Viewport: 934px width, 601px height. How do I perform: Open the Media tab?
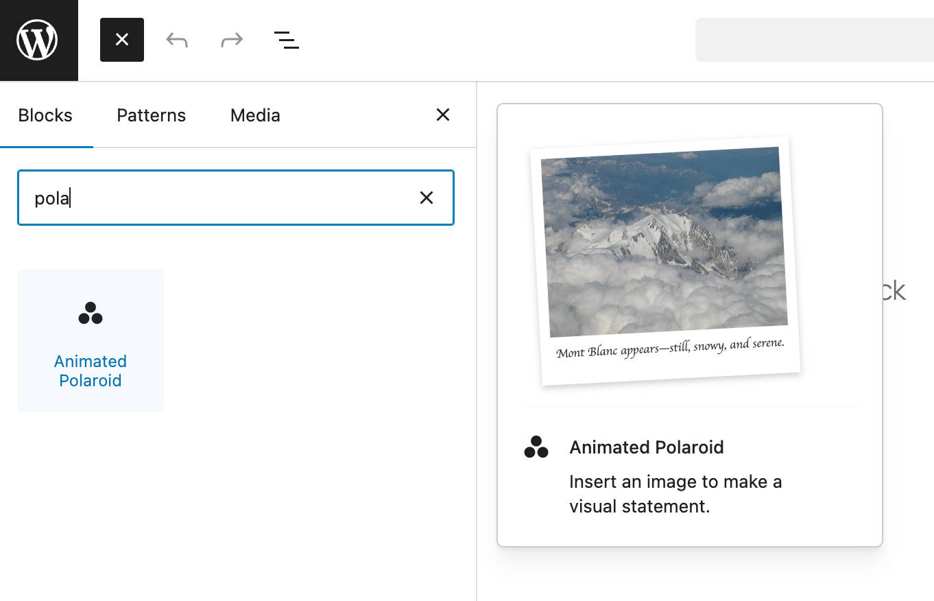tap(255, 115)
